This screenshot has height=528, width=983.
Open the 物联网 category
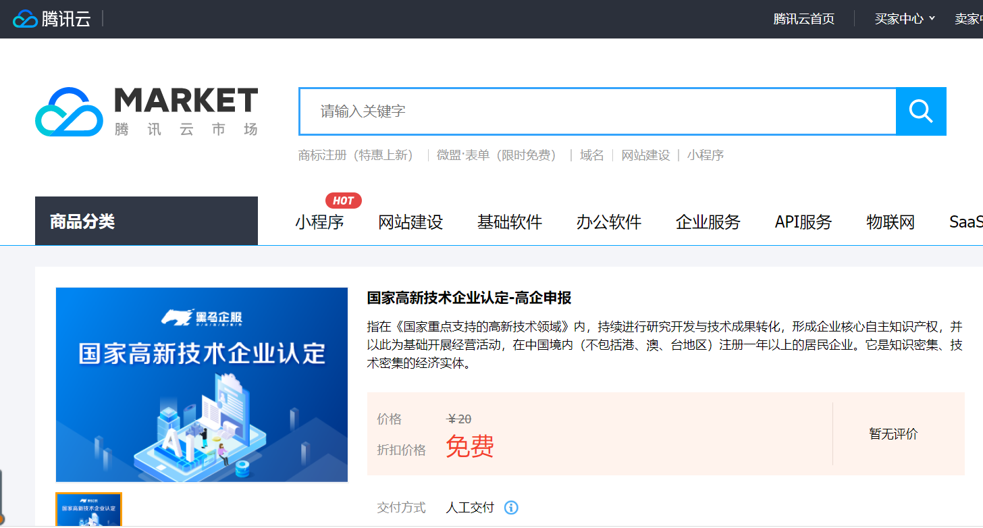tap(890, 222)
